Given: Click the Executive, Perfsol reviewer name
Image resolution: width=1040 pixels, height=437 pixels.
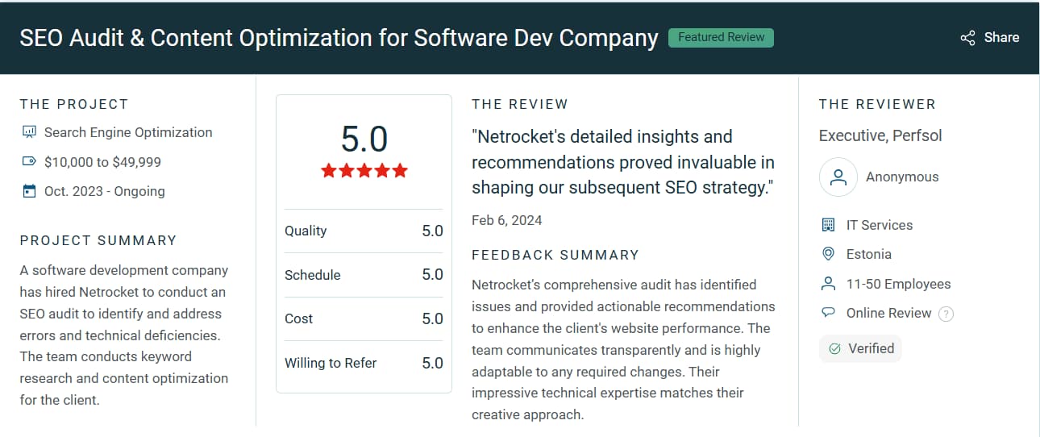Looking at the screenshot, I should pyautogui.click(x=880, y=135).
